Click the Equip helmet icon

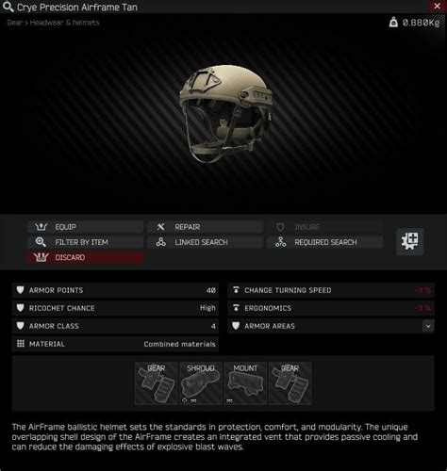click(41, 227)
